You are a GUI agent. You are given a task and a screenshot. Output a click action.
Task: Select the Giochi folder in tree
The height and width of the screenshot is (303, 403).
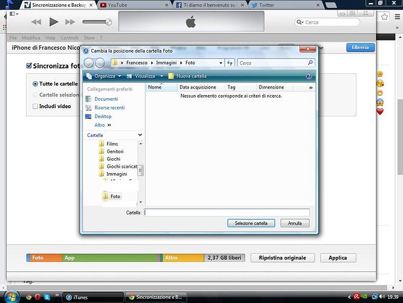click(x=113, y=159)
